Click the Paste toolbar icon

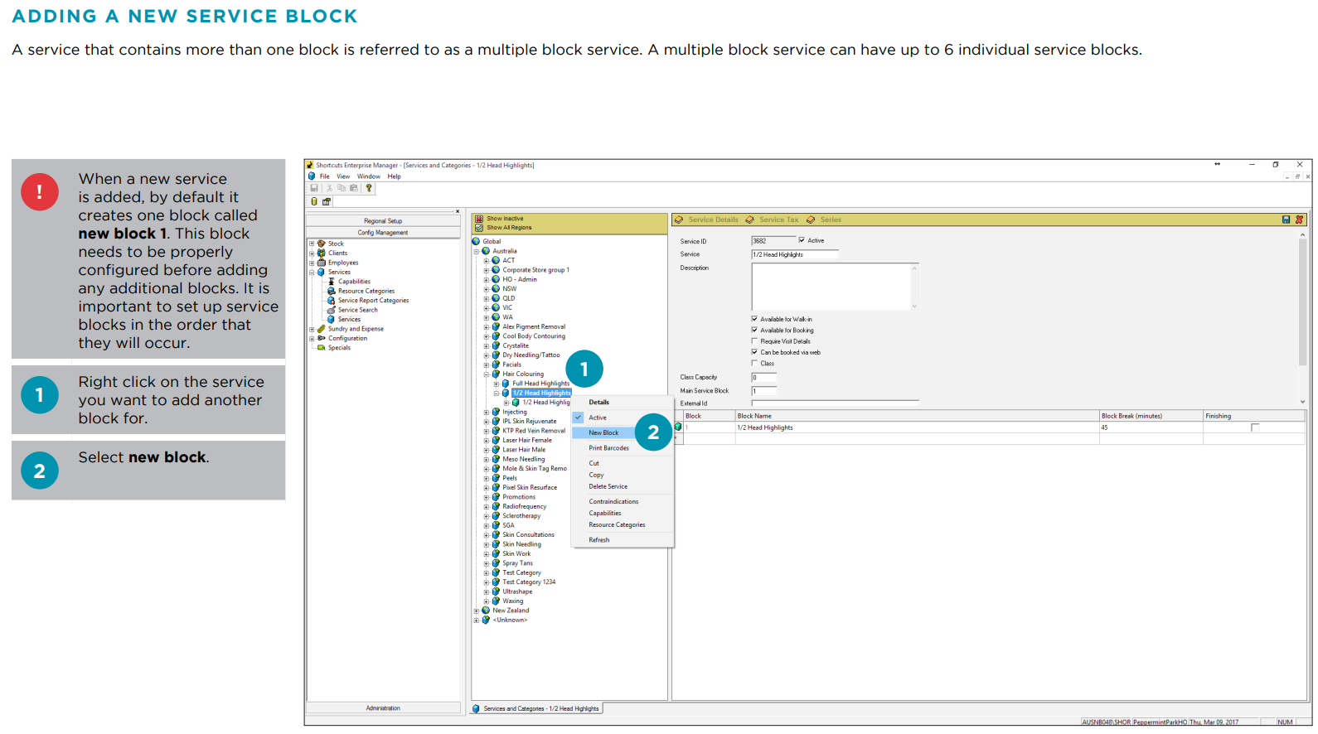pyautogui.click(x=354, y=188)
